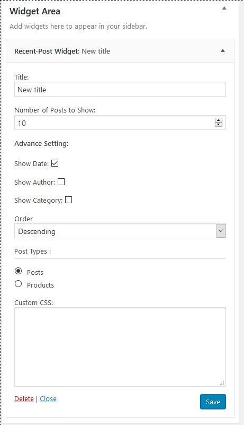The image size is (244, 425).
Task: Delete the Recent-Post widget
Action: 24,398
